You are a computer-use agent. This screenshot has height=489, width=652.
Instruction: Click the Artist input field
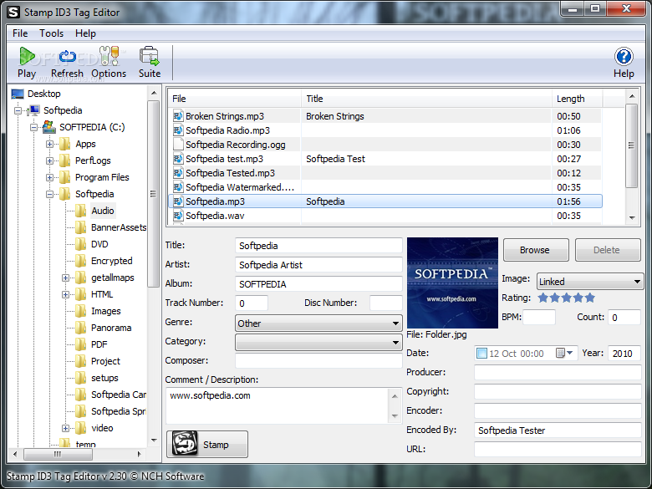(318, 265)
